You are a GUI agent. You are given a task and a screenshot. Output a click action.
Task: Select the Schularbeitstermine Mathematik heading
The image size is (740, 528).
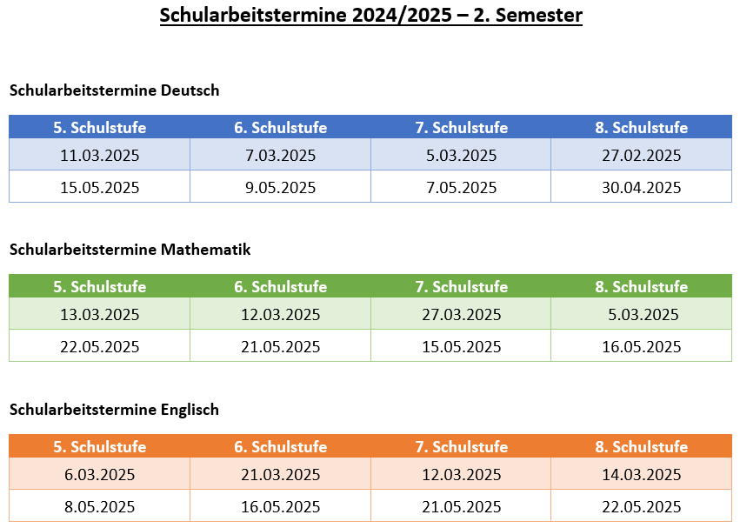pos(130,250)
